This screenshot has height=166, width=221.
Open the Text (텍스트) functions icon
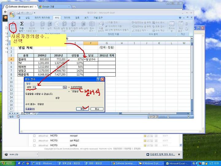(57, 24)
